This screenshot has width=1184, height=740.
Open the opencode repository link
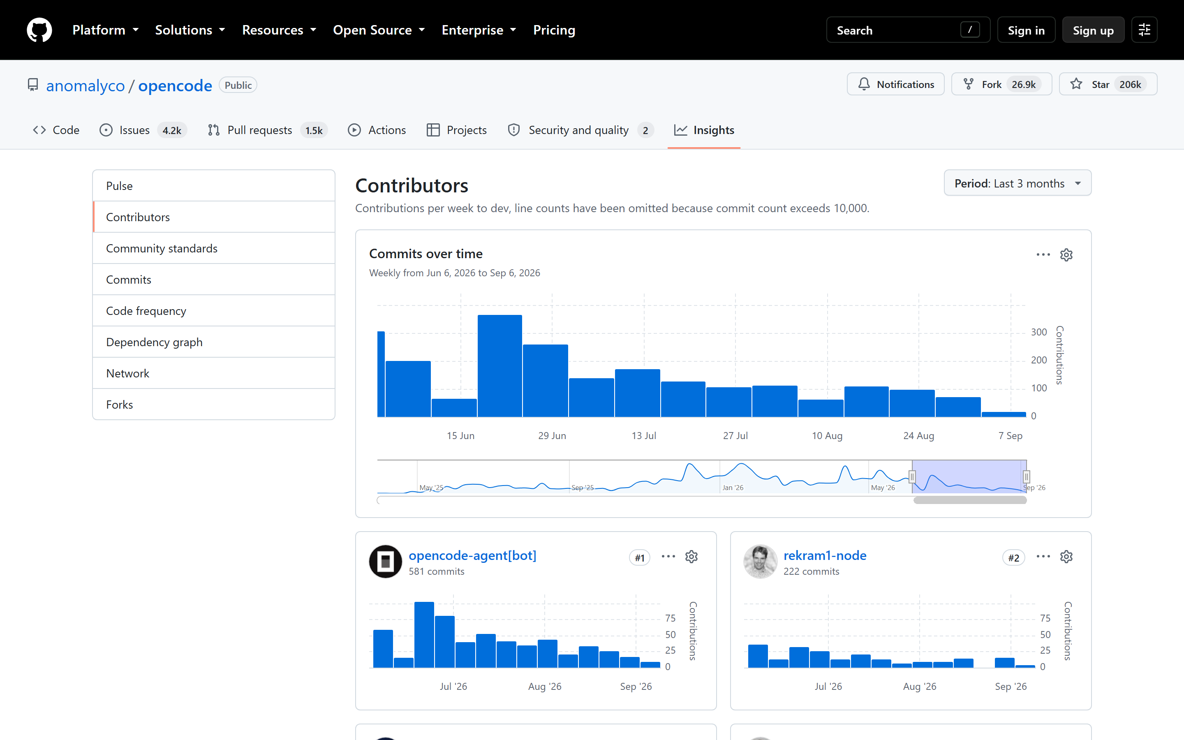point(175,86)
